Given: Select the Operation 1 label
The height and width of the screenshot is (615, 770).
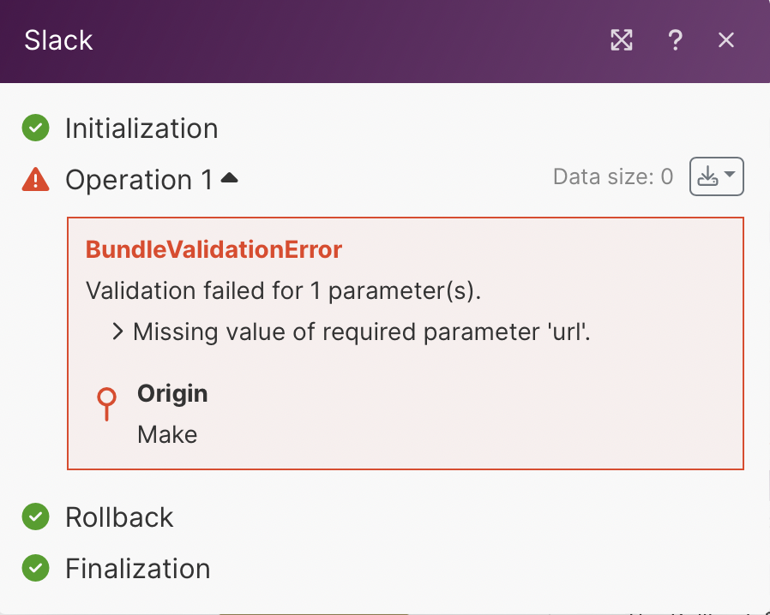Looking at the screenshot, I should [139, 180].
